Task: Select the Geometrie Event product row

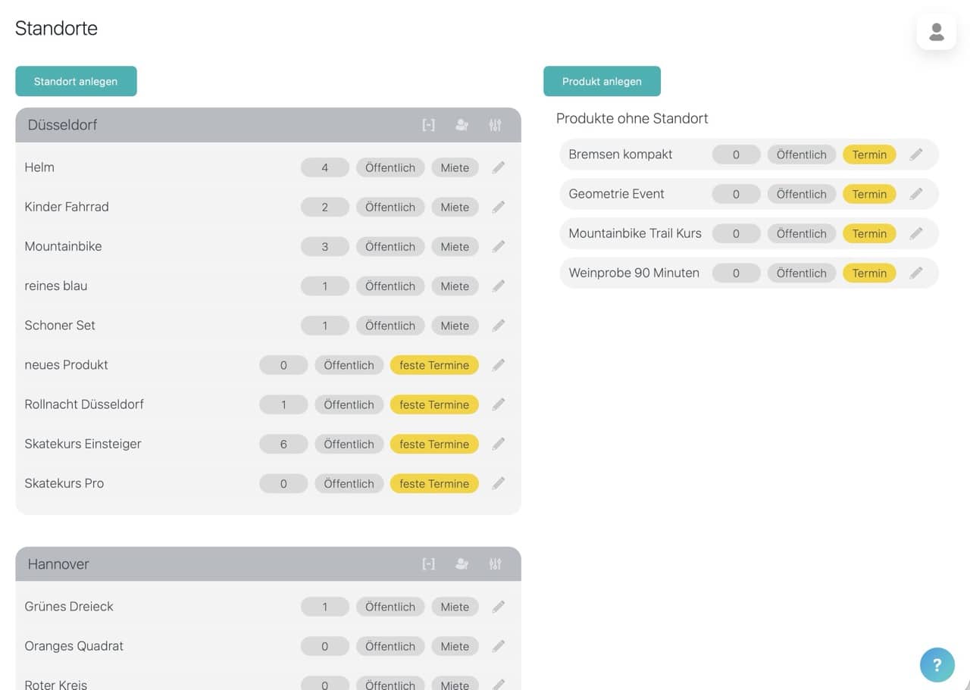Action: coord(749,194)
